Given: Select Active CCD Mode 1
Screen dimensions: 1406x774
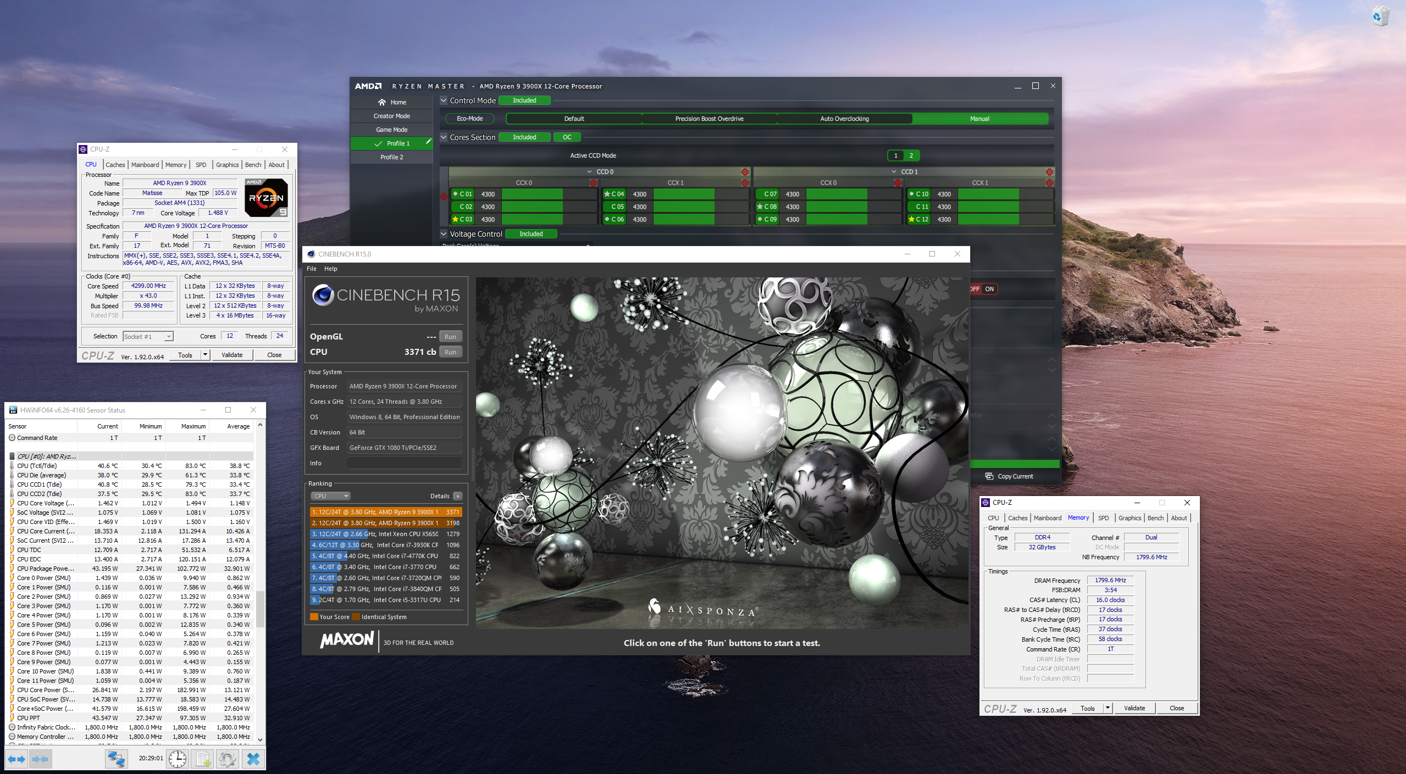Looking at the screenshot, I should click(896, 155).
